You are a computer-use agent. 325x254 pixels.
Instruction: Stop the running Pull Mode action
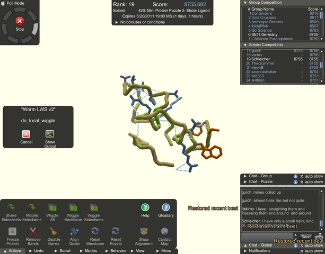20,21
